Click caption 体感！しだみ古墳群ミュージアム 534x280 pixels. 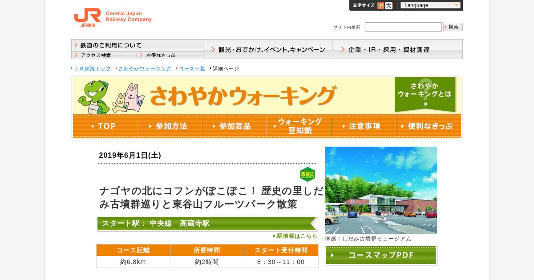[x=368, y=239]
